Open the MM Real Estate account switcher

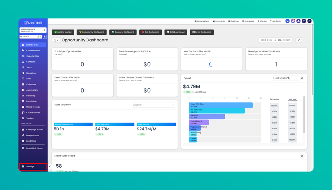[x=33, y=30]
